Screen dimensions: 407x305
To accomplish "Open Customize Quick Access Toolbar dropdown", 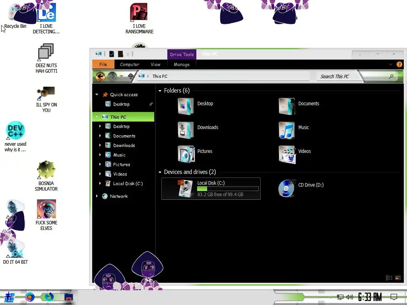I will (128, 54).
